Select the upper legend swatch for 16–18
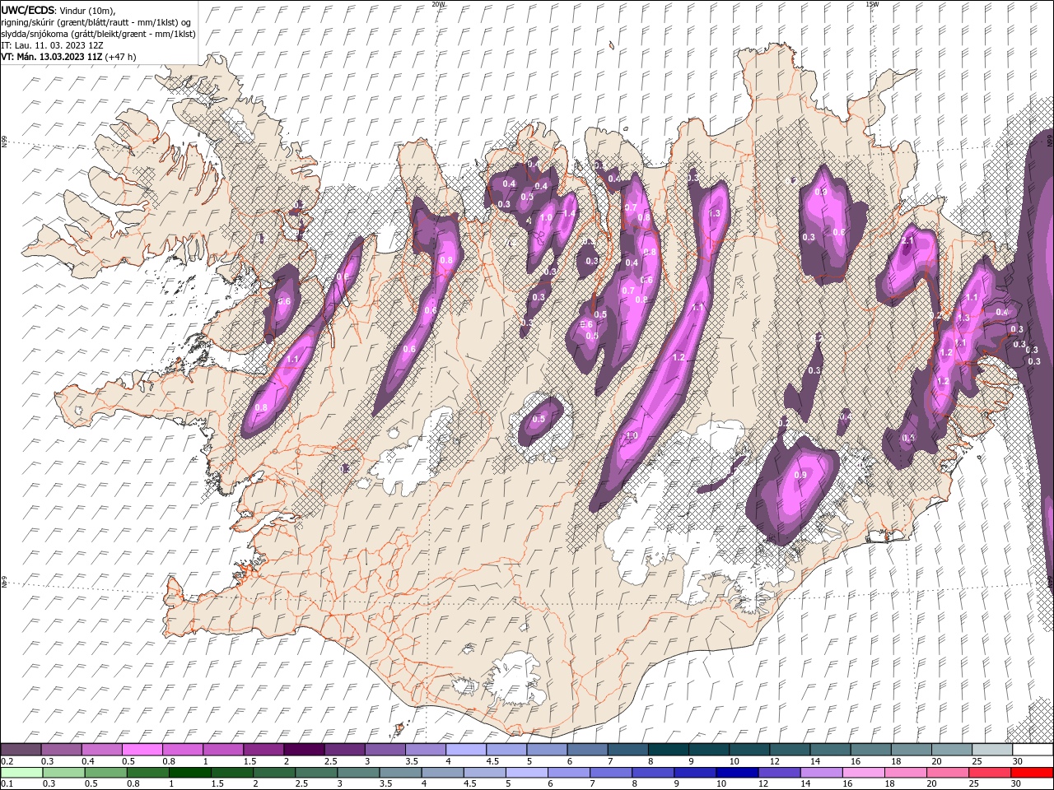The height and width of the screenshot is (790, 1054). [871, 750]
